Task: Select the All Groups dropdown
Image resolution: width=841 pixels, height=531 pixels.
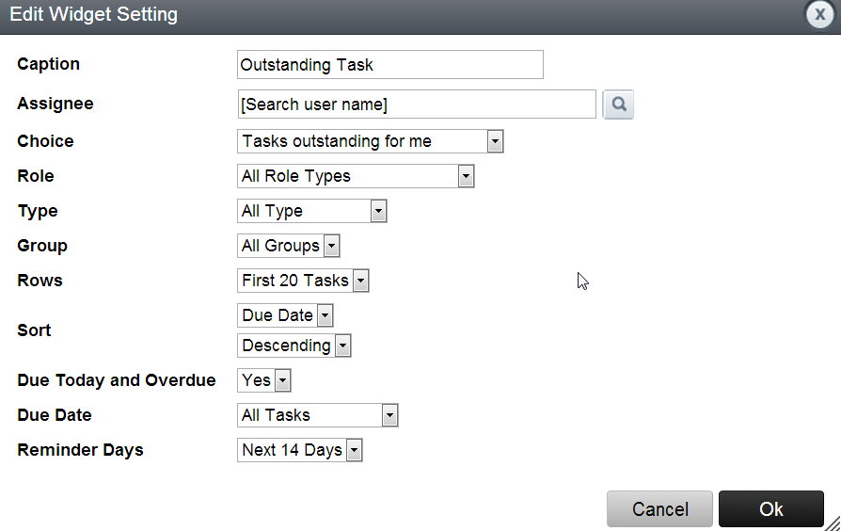Action: click(x=288, y=246)
